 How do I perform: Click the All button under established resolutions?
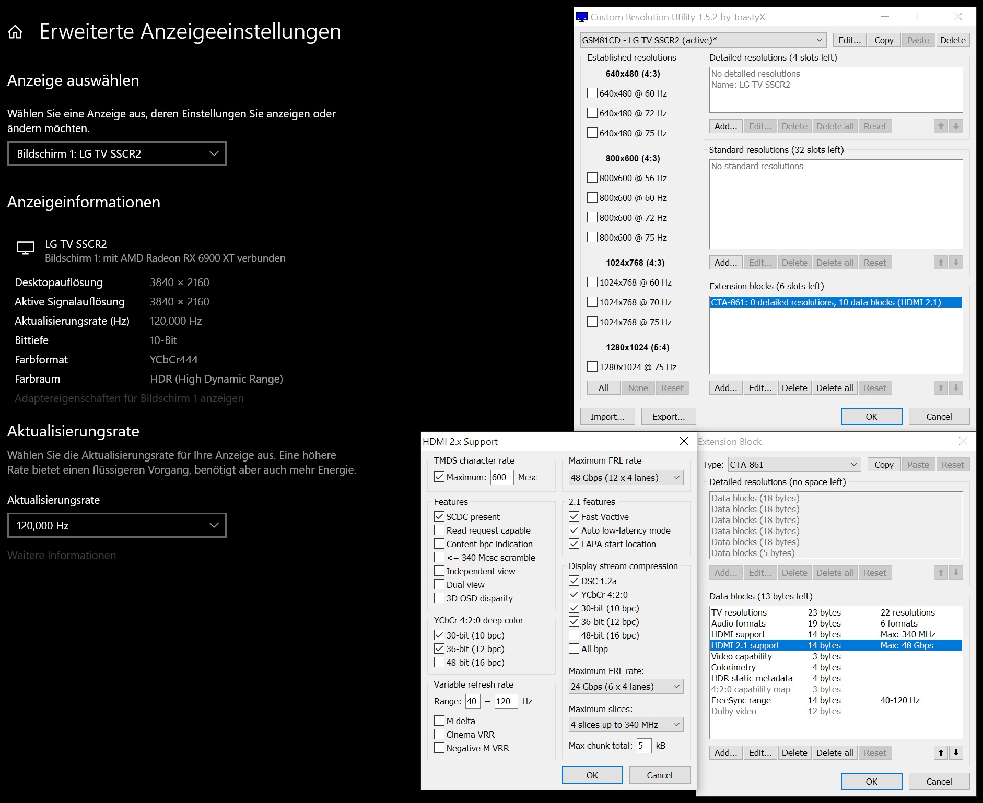click(603, 387)
